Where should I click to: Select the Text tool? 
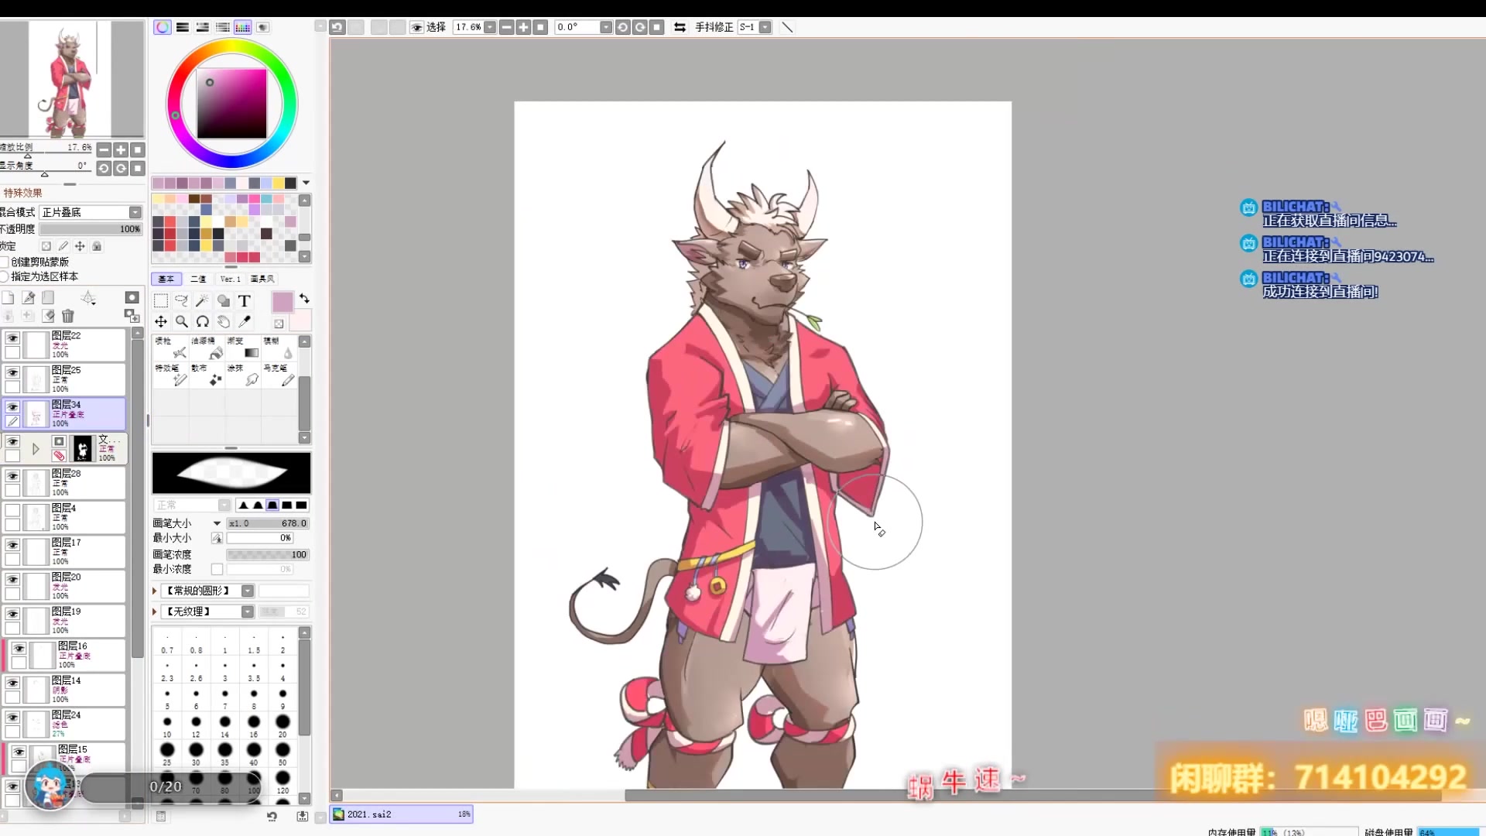(x=244, y=301)
